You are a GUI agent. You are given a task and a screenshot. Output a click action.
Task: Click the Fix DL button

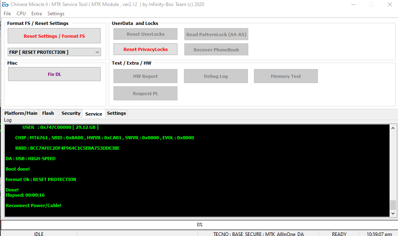click(x=54, y=74)
